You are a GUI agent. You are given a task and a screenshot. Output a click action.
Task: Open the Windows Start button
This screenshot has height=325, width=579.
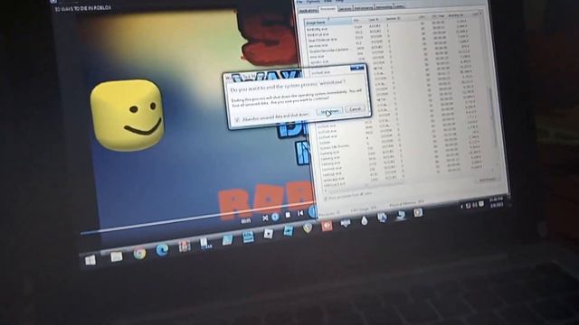point(90,260)
